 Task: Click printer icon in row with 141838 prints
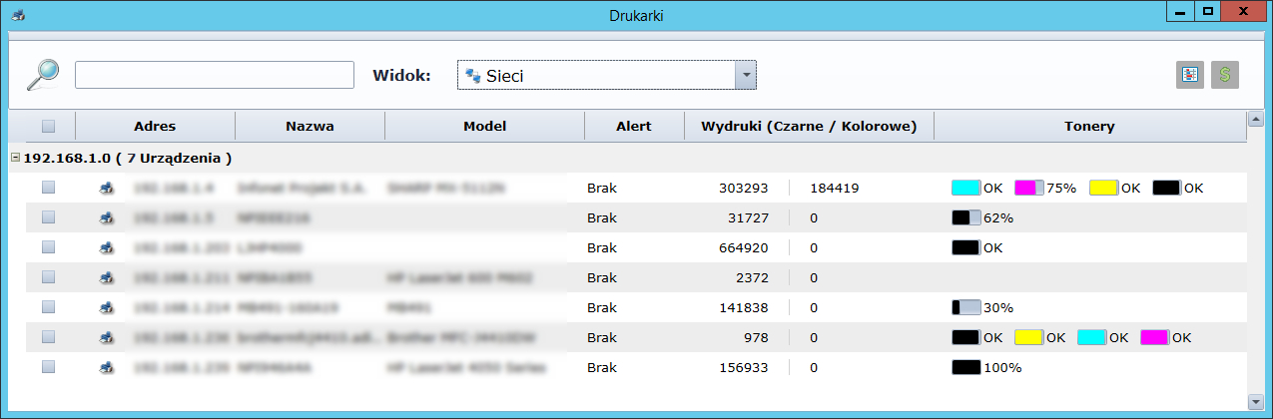[x=105, y=307]
